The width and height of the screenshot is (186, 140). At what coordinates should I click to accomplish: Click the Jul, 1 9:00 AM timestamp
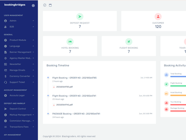pos(146,78)
